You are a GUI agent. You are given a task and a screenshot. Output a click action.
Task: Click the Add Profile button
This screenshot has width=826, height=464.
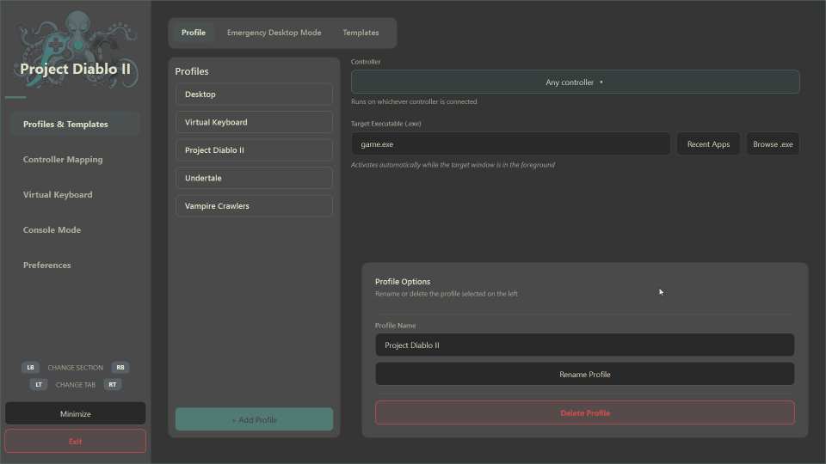[254, 419]
